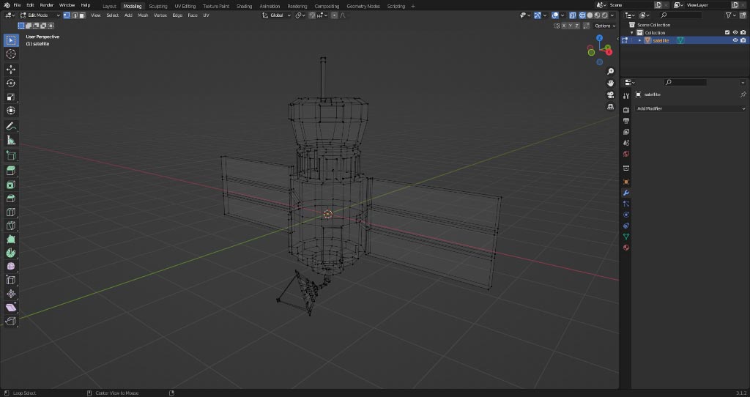Screen dimensions: 750x397
Task: Hide the satellite object in viewport
Action: pyautogui.click(x=735, y=40)
